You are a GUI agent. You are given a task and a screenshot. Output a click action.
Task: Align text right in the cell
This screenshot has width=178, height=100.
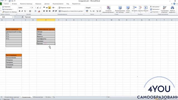click(50, 11)
